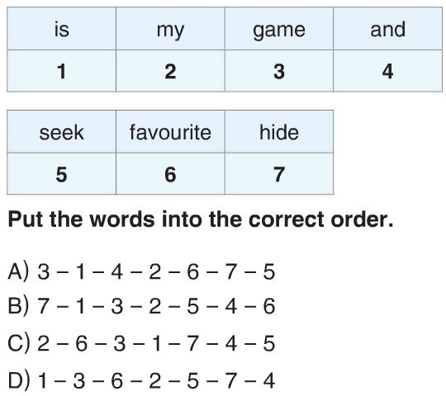The image size is (446, 396).
Task: Select the "and" word cell
Action: pos(388,29)
